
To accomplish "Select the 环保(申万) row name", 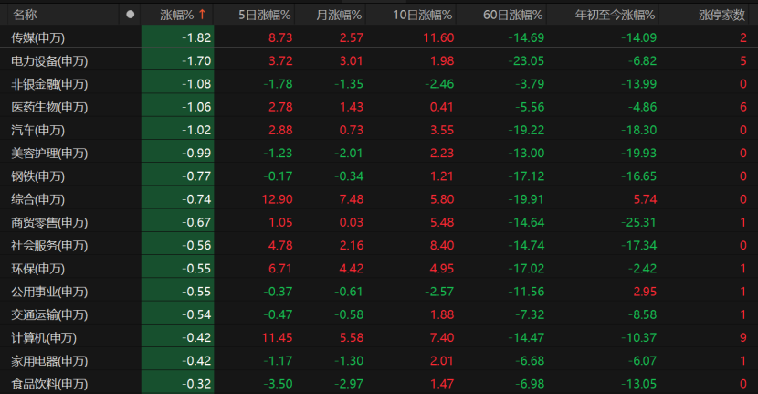I will pos(37,269).
